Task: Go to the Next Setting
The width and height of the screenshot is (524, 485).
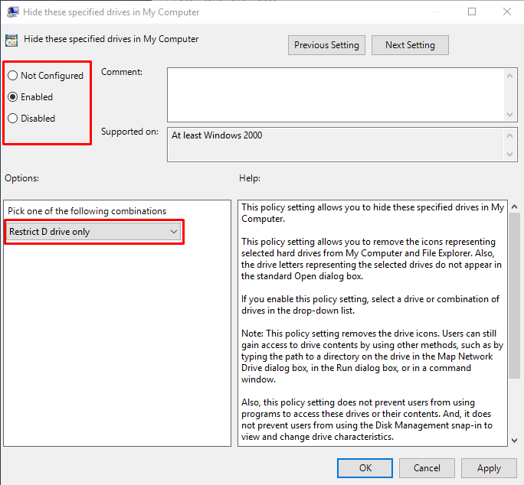Action: pyautogui.click(x=410, y=45)
